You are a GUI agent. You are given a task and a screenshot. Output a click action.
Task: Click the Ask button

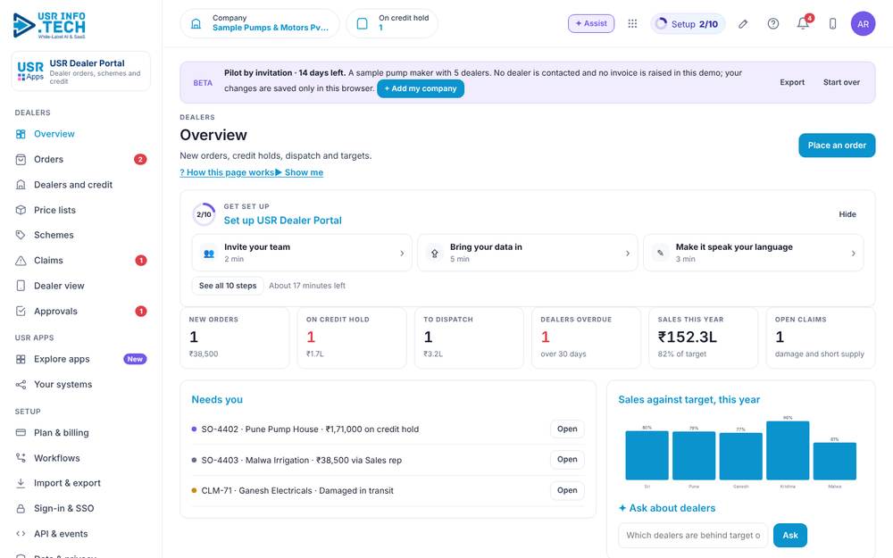click(790, 535)
